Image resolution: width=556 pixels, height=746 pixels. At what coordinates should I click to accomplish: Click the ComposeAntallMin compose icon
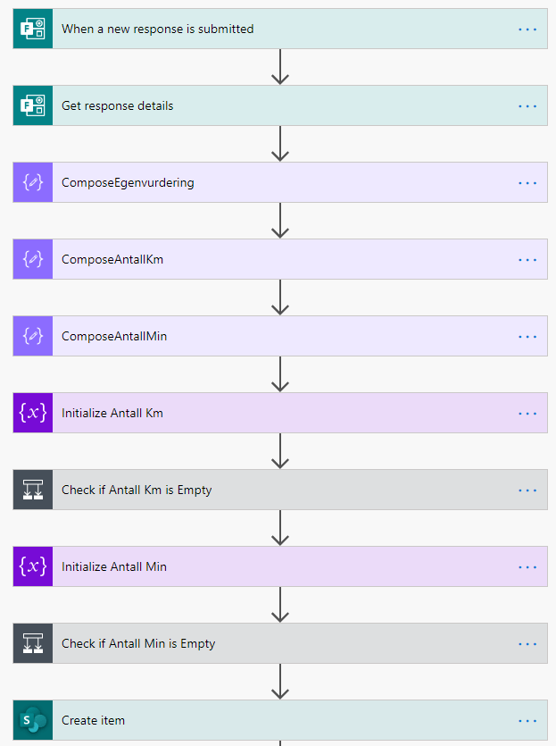(x=33, y=337)
